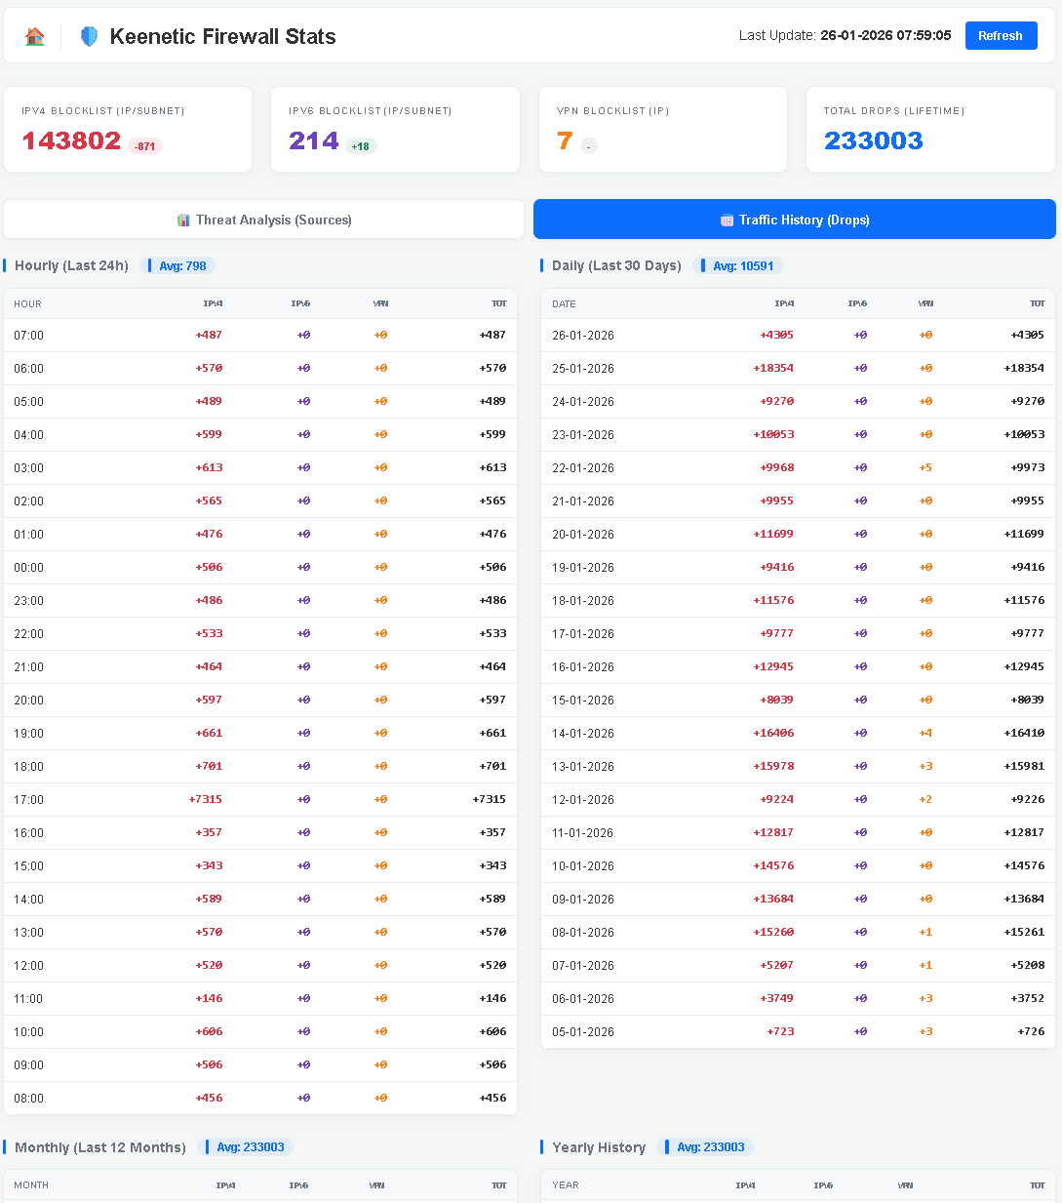Click the Daily Avg: 10591 badge
Image resolution: width=1062 pixels, height=1203 pixels.
click(737, 265)
